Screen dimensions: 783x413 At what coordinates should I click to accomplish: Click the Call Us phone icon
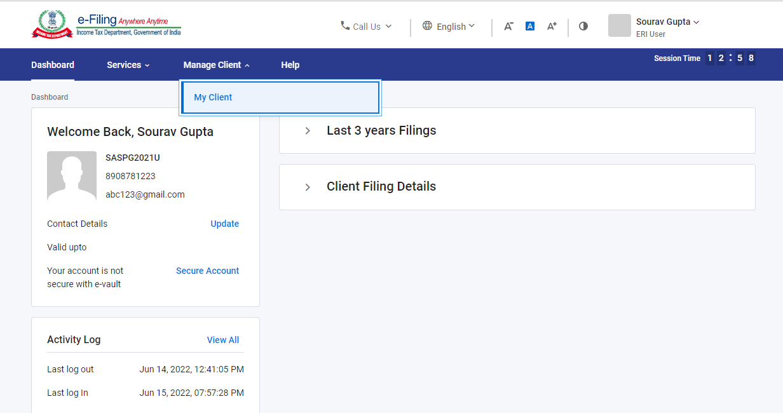[344, 26]
